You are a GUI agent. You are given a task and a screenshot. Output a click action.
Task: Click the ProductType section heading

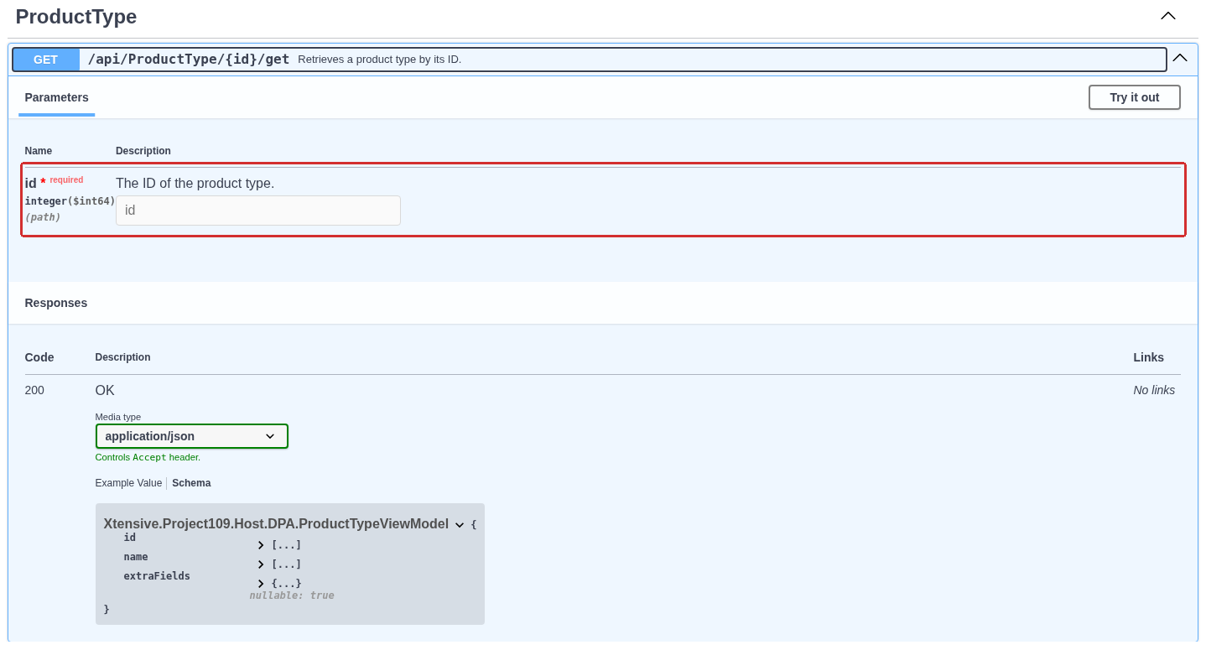pos(76,17)
